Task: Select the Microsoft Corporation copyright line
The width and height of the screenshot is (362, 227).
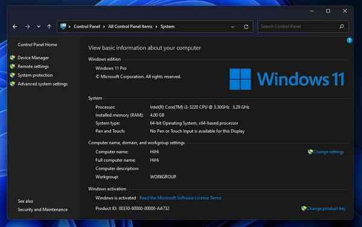Action: point(138,77)
